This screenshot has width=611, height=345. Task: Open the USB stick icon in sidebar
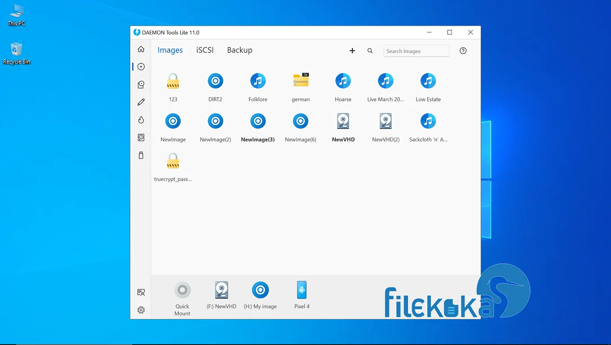coord(141,155)
